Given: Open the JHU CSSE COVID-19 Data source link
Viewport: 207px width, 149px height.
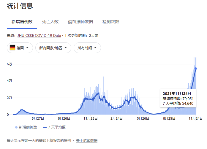Looking at the screenshot, I should pos(39,36).
